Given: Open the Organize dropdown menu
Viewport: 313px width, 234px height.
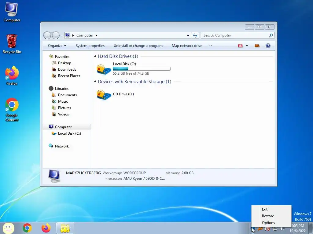Looking at the screenshot, I should pos(57,46).
